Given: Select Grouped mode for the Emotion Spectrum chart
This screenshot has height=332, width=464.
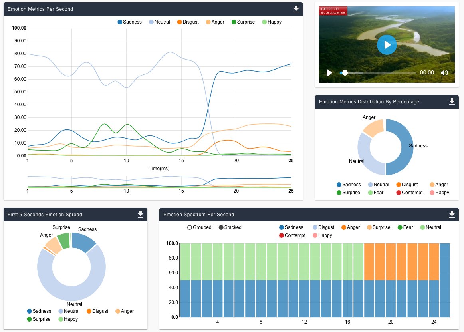Looking at the screenshot, I should tap(199, 227).
